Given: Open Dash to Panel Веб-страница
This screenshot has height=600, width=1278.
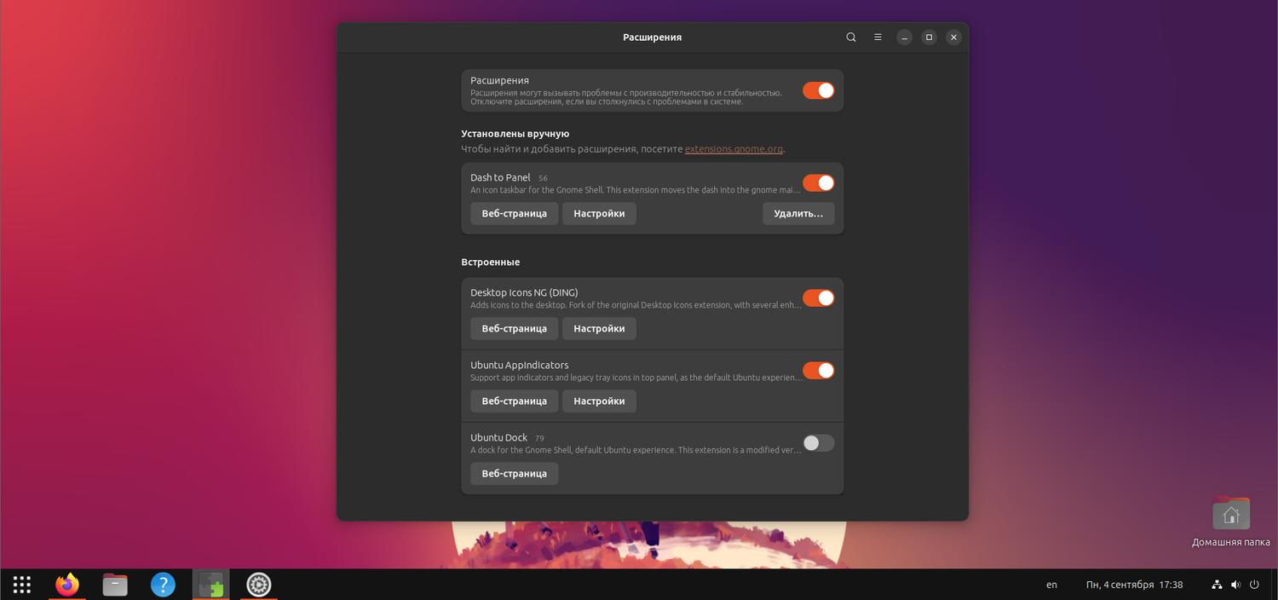Looking at the screenshot, I should pos(515,213).
